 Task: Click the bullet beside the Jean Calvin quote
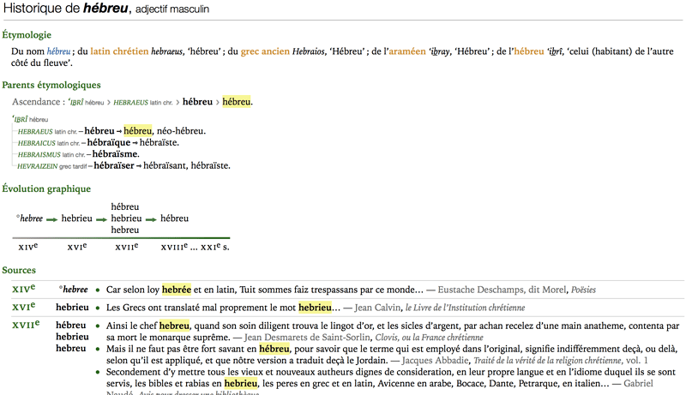98,308
